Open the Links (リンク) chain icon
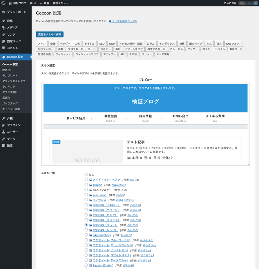259x269 pixels. [x=3, y=35]
